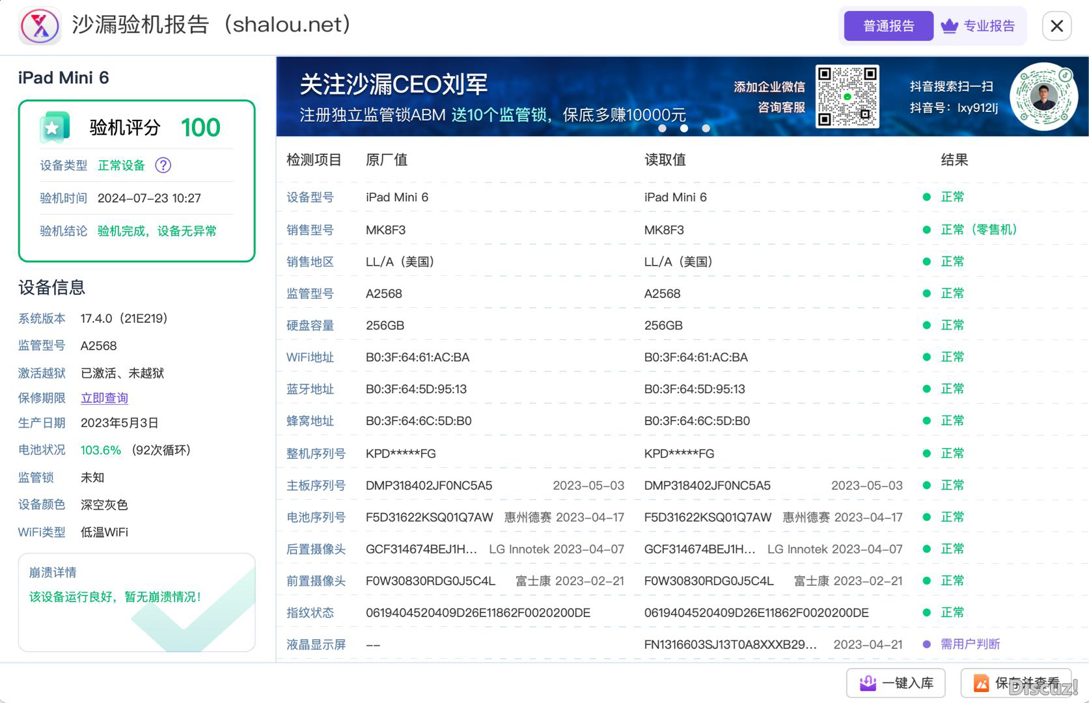Click the green status dot in 硬盘容量 row
Viewport: 1089px width, 703px height.
926,325
